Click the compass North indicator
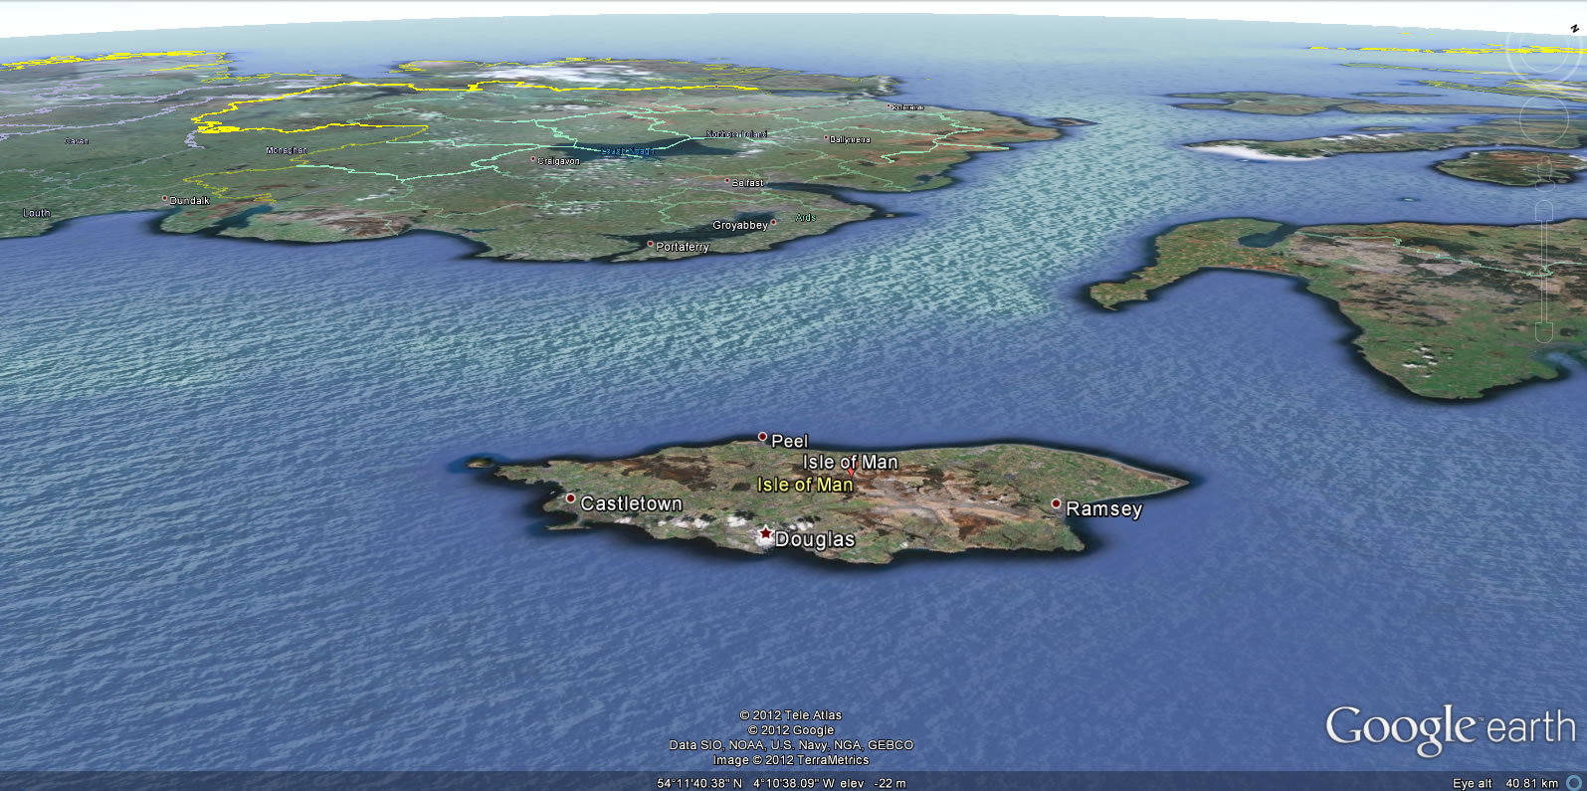 coord(1575,28)
